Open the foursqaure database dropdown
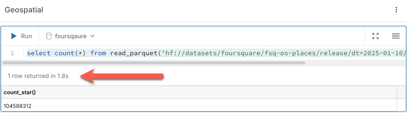 point(71,36)
